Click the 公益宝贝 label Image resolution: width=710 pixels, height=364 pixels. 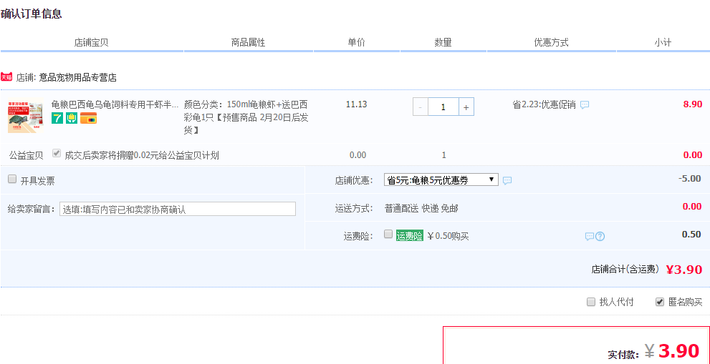[x=27, y=156]
